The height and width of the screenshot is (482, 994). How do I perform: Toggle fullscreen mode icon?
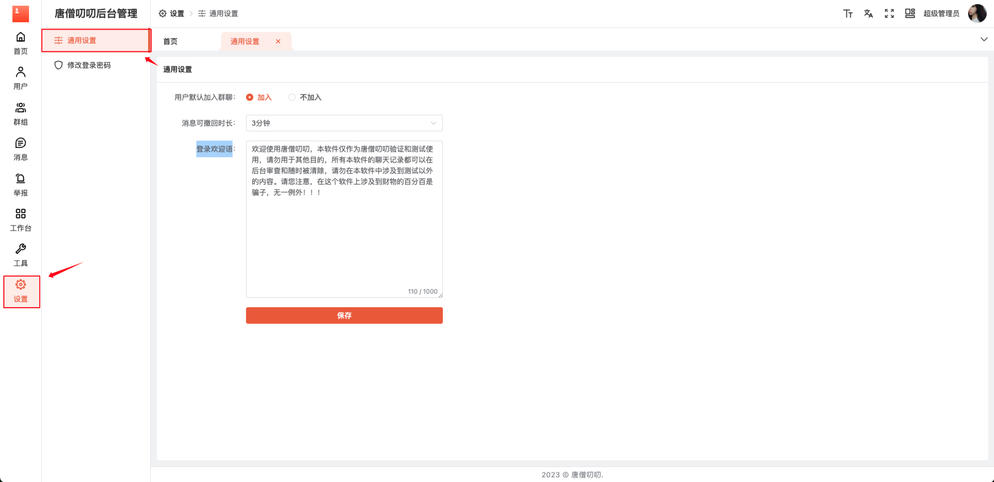pos(889,13)
